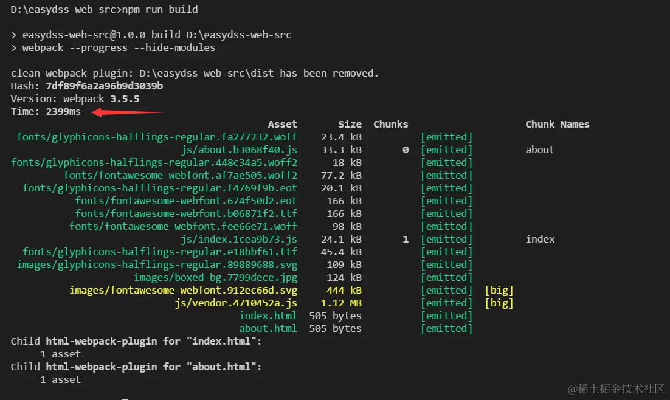Screen dimensions: 670x400
Task: Click the js/about.b3068f40.js file path
Action: pos(239,150)
